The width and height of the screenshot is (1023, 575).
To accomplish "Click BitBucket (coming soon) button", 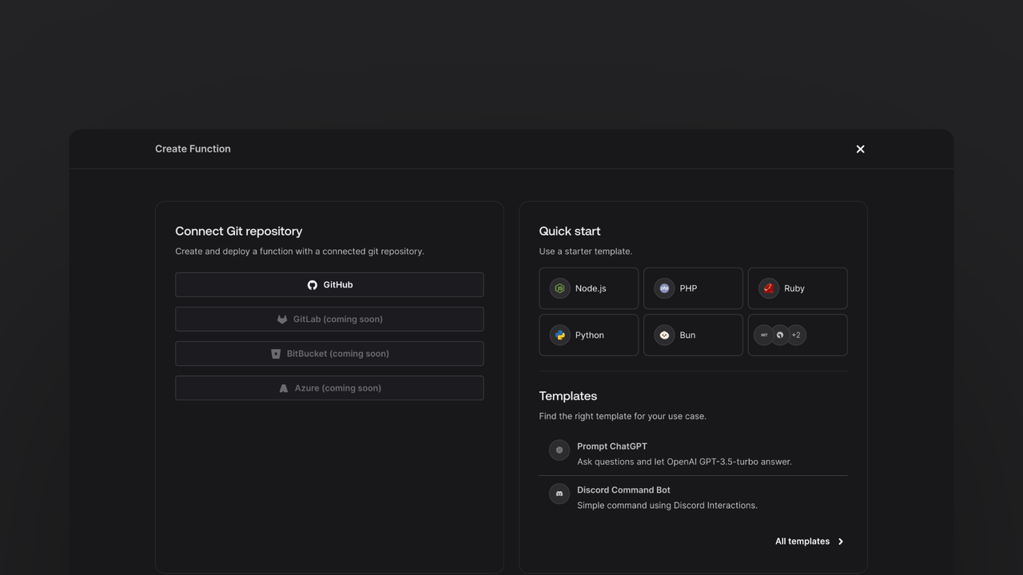I will (x=329, y=354).
